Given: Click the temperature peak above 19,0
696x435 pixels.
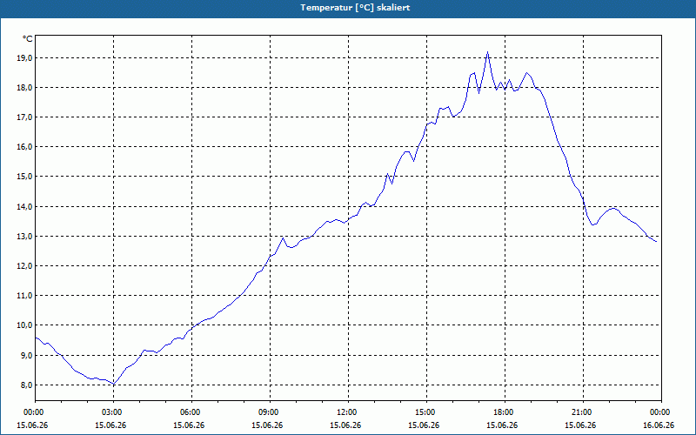Looking at the screenshot, I should pyautogui.click(x=487, y=52).
